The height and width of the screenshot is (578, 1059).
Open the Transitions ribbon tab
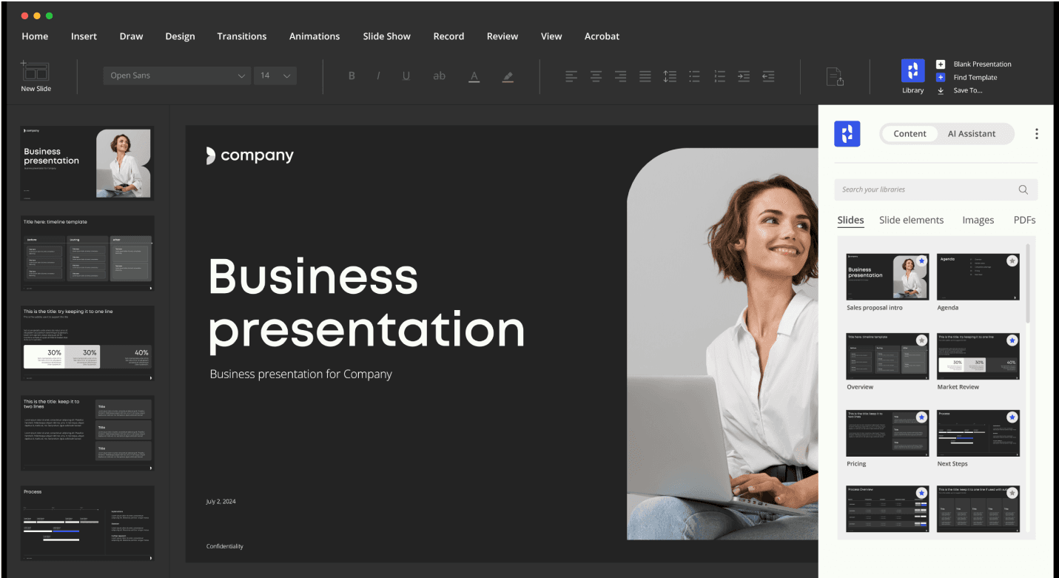[241, 36]
